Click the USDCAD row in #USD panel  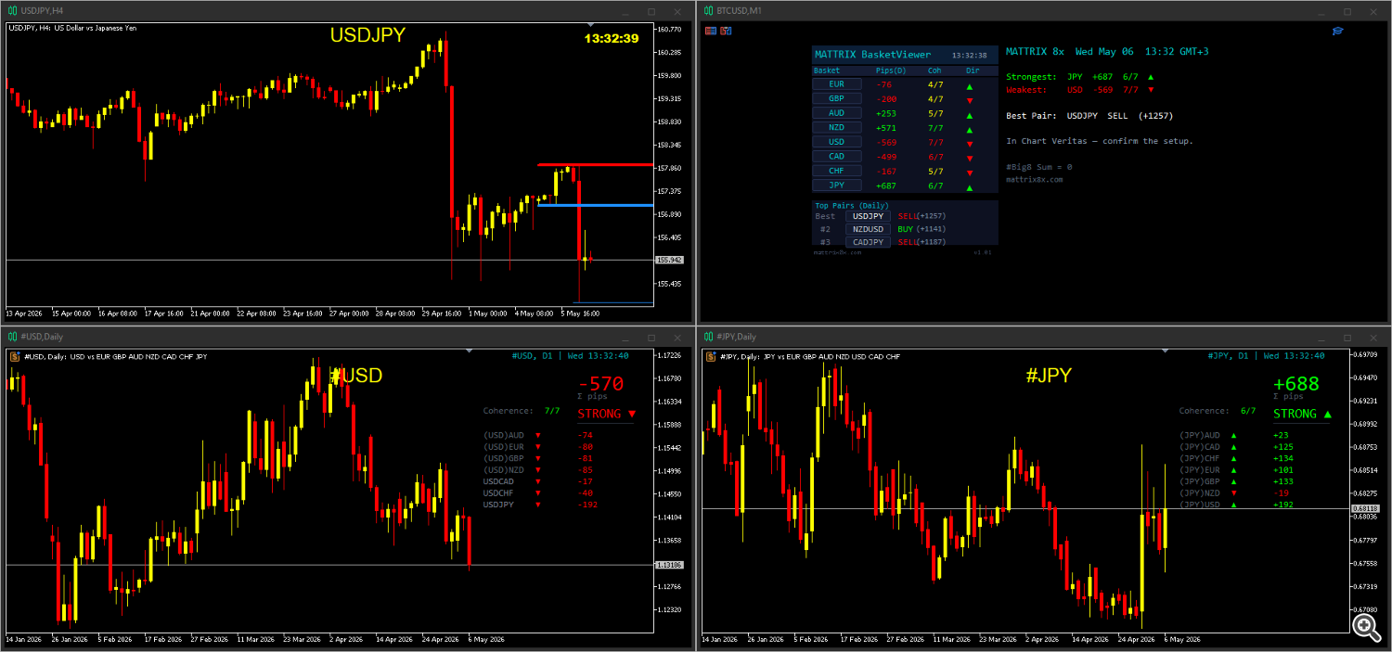538,481
